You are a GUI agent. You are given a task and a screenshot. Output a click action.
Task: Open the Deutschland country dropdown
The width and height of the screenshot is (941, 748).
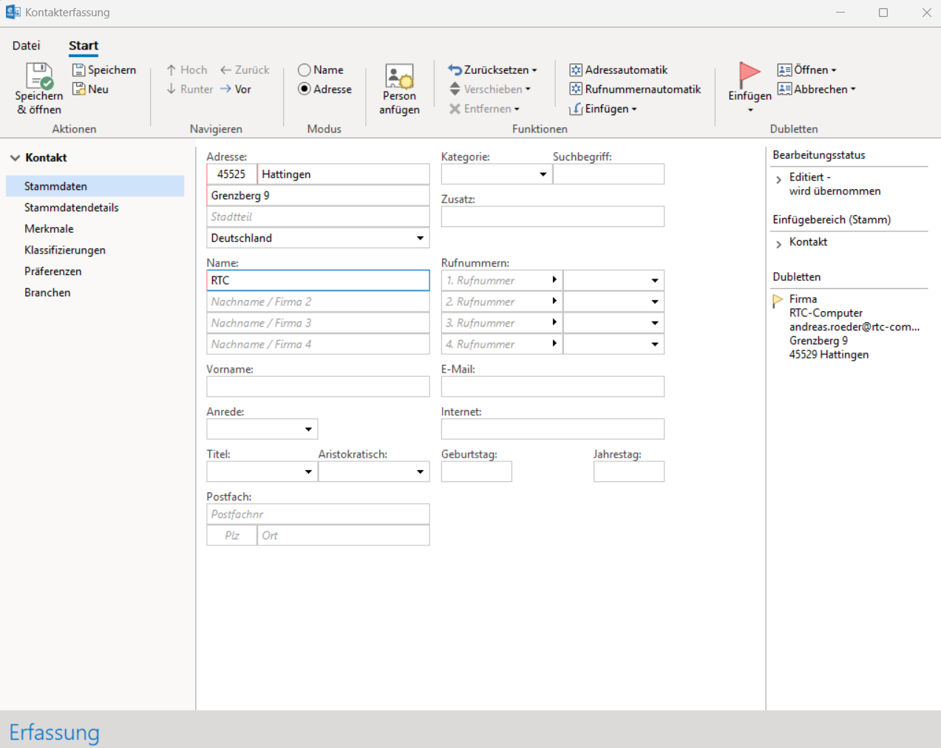420,238
